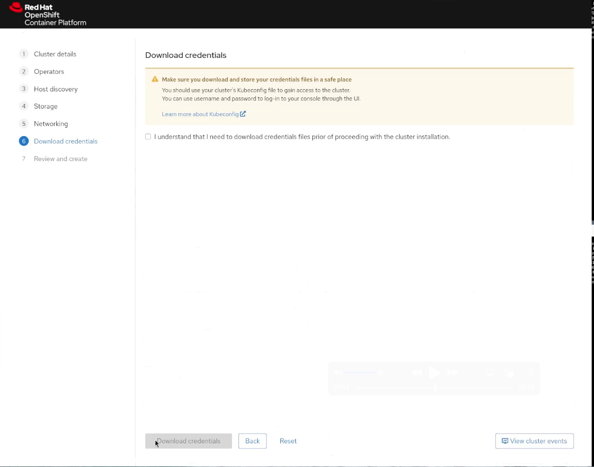Screen dimensions: 594x467
Task: Mute using the speaker volume icon
Action: 338,372
